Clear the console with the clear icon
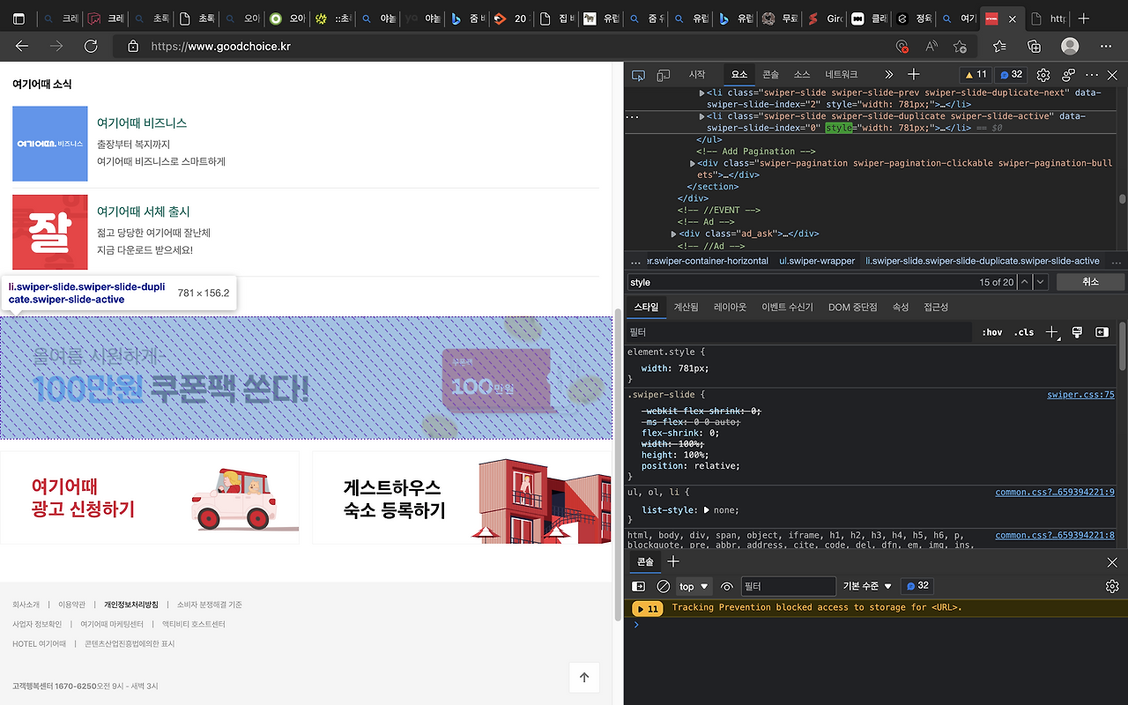Viewport: 1128px width, 705px height. [x=663, y=585]
